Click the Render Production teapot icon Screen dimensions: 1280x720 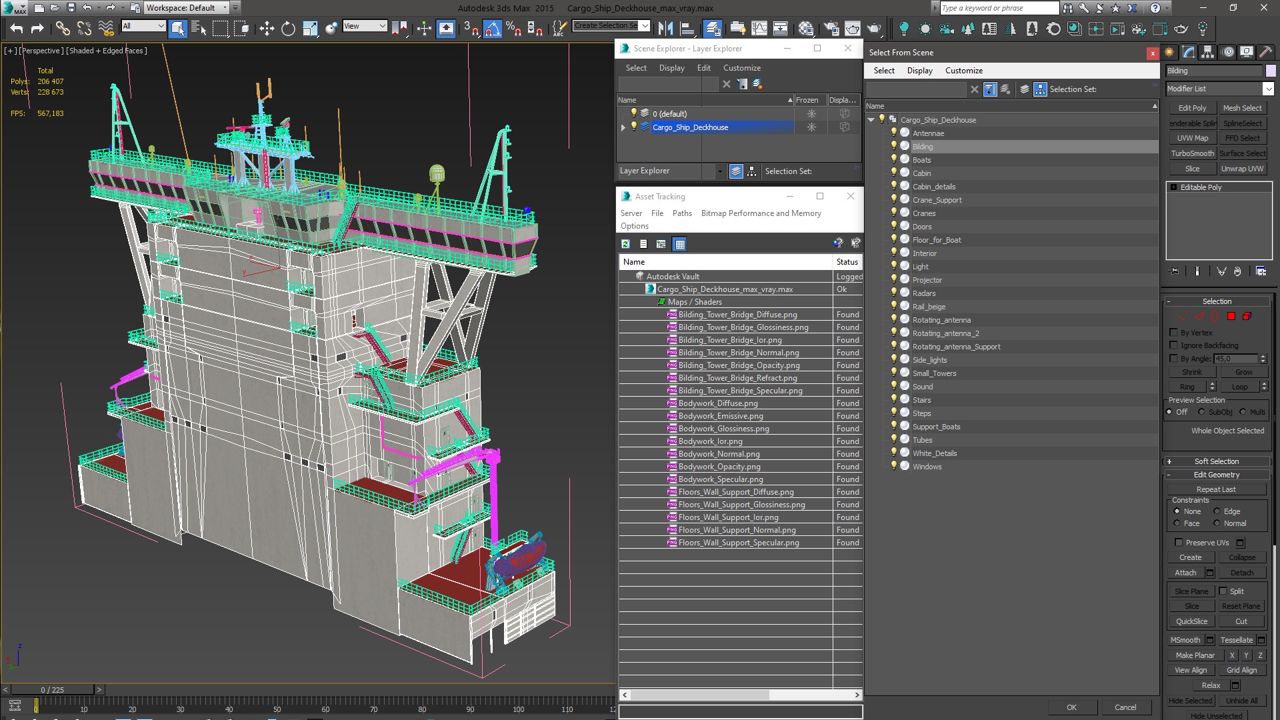pos(873,28)
